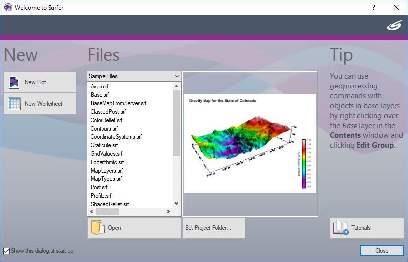Click the resize grip at the dialog corner

[404, 258]
